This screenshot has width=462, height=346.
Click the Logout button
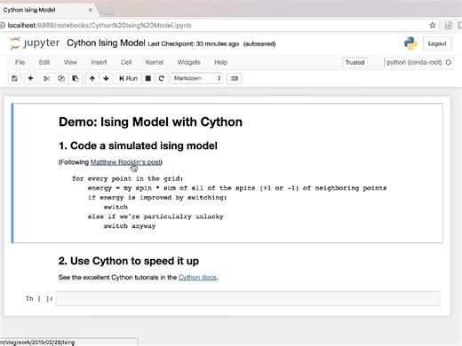(x=437, y=43)
